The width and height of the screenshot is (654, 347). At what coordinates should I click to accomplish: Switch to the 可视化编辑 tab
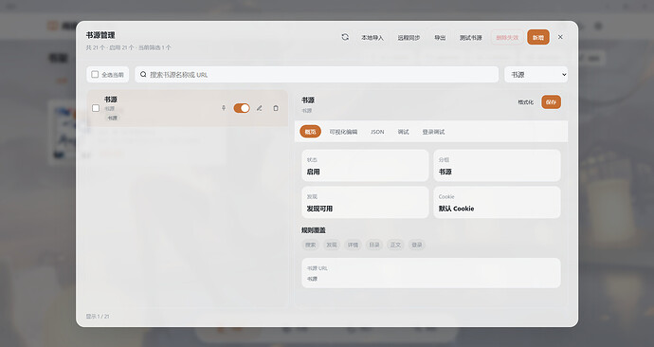point(343,132)
